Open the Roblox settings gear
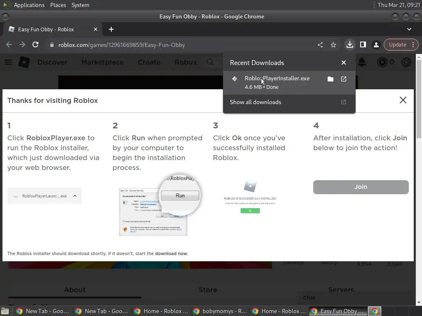The image size is (422, 316). 406,62
